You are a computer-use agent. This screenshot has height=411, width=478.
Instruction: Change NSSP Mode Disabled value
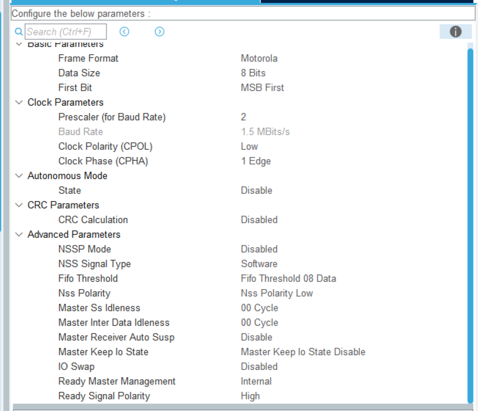(259, 249)
